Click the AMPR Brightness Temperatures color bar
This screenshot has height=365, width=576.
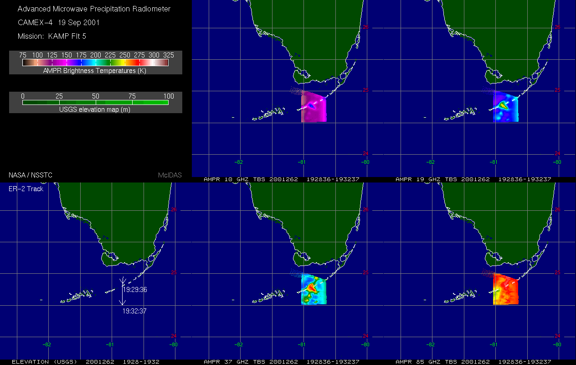point(95,63)
